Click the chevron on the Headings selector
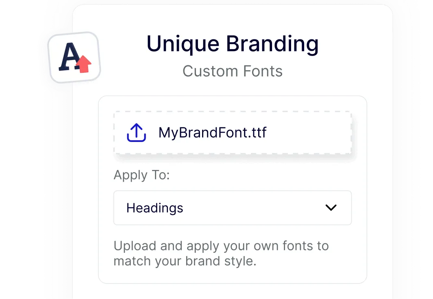The image size is (433, 299). (x=331, y=208)
